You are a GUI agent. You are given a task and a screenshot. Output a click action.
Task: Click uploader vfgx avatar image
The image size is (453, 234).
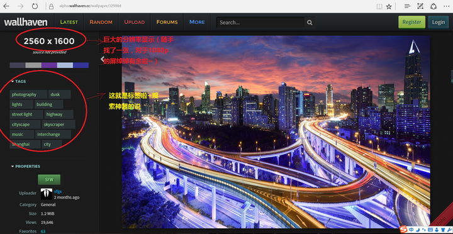click(46, 194)
